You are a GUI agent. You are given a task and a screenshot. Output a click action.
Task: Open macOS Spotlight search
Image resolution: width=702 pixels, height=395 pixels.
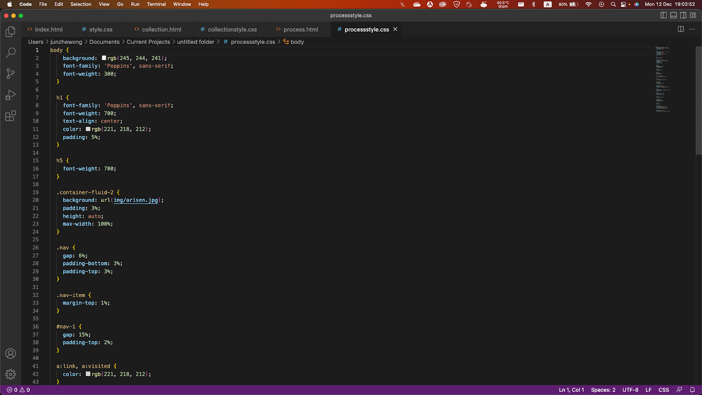pyautogui.click(x=613, y=4)
